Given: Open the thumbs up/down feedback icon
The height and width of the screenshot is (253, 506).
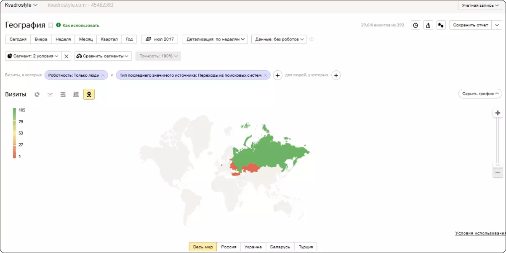Looking at the screenshot, I should pyautogui.click(x=441, y=25).
